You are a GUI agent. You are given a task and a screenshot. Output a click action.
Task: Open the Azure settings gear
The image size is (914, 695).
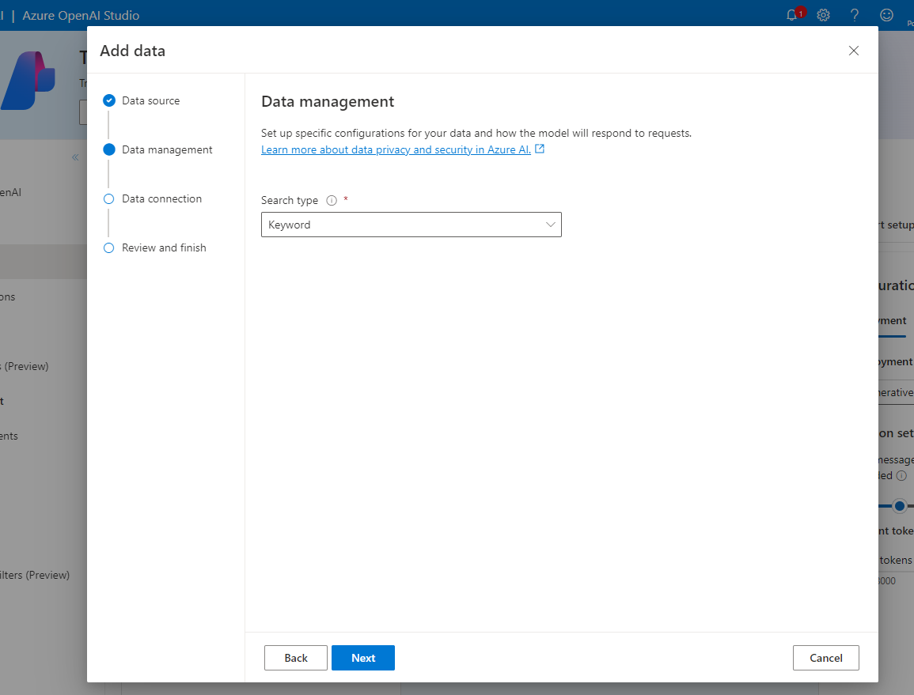click(823, 15)
